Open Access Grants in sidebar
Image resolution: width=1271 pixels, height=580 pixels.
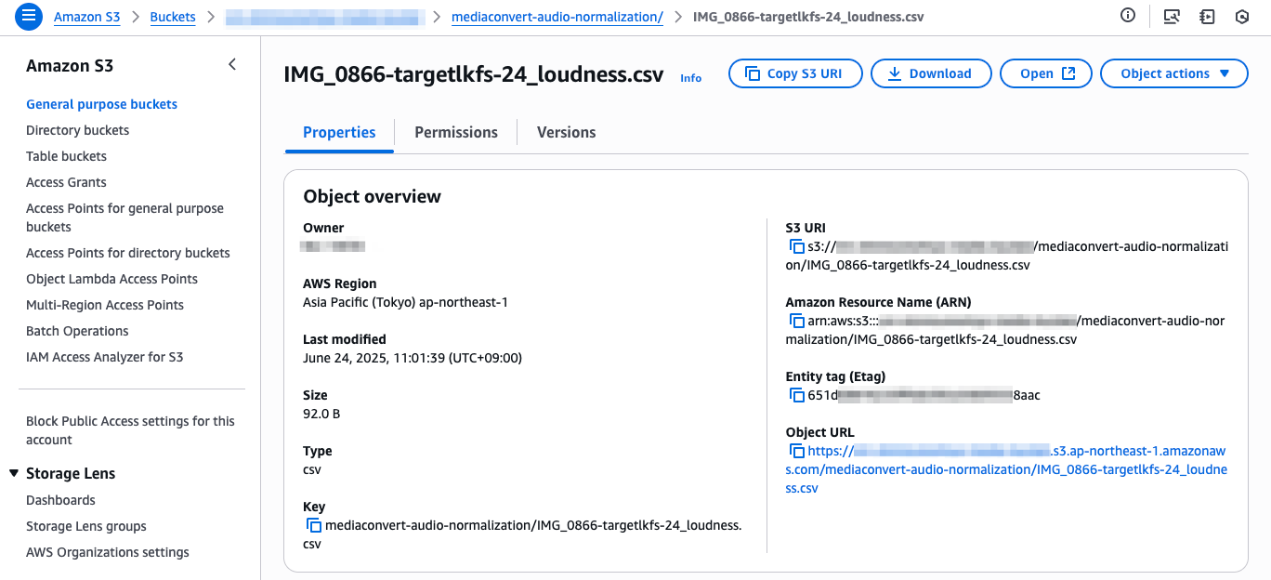pyautogui.click(x=66, y=182)
